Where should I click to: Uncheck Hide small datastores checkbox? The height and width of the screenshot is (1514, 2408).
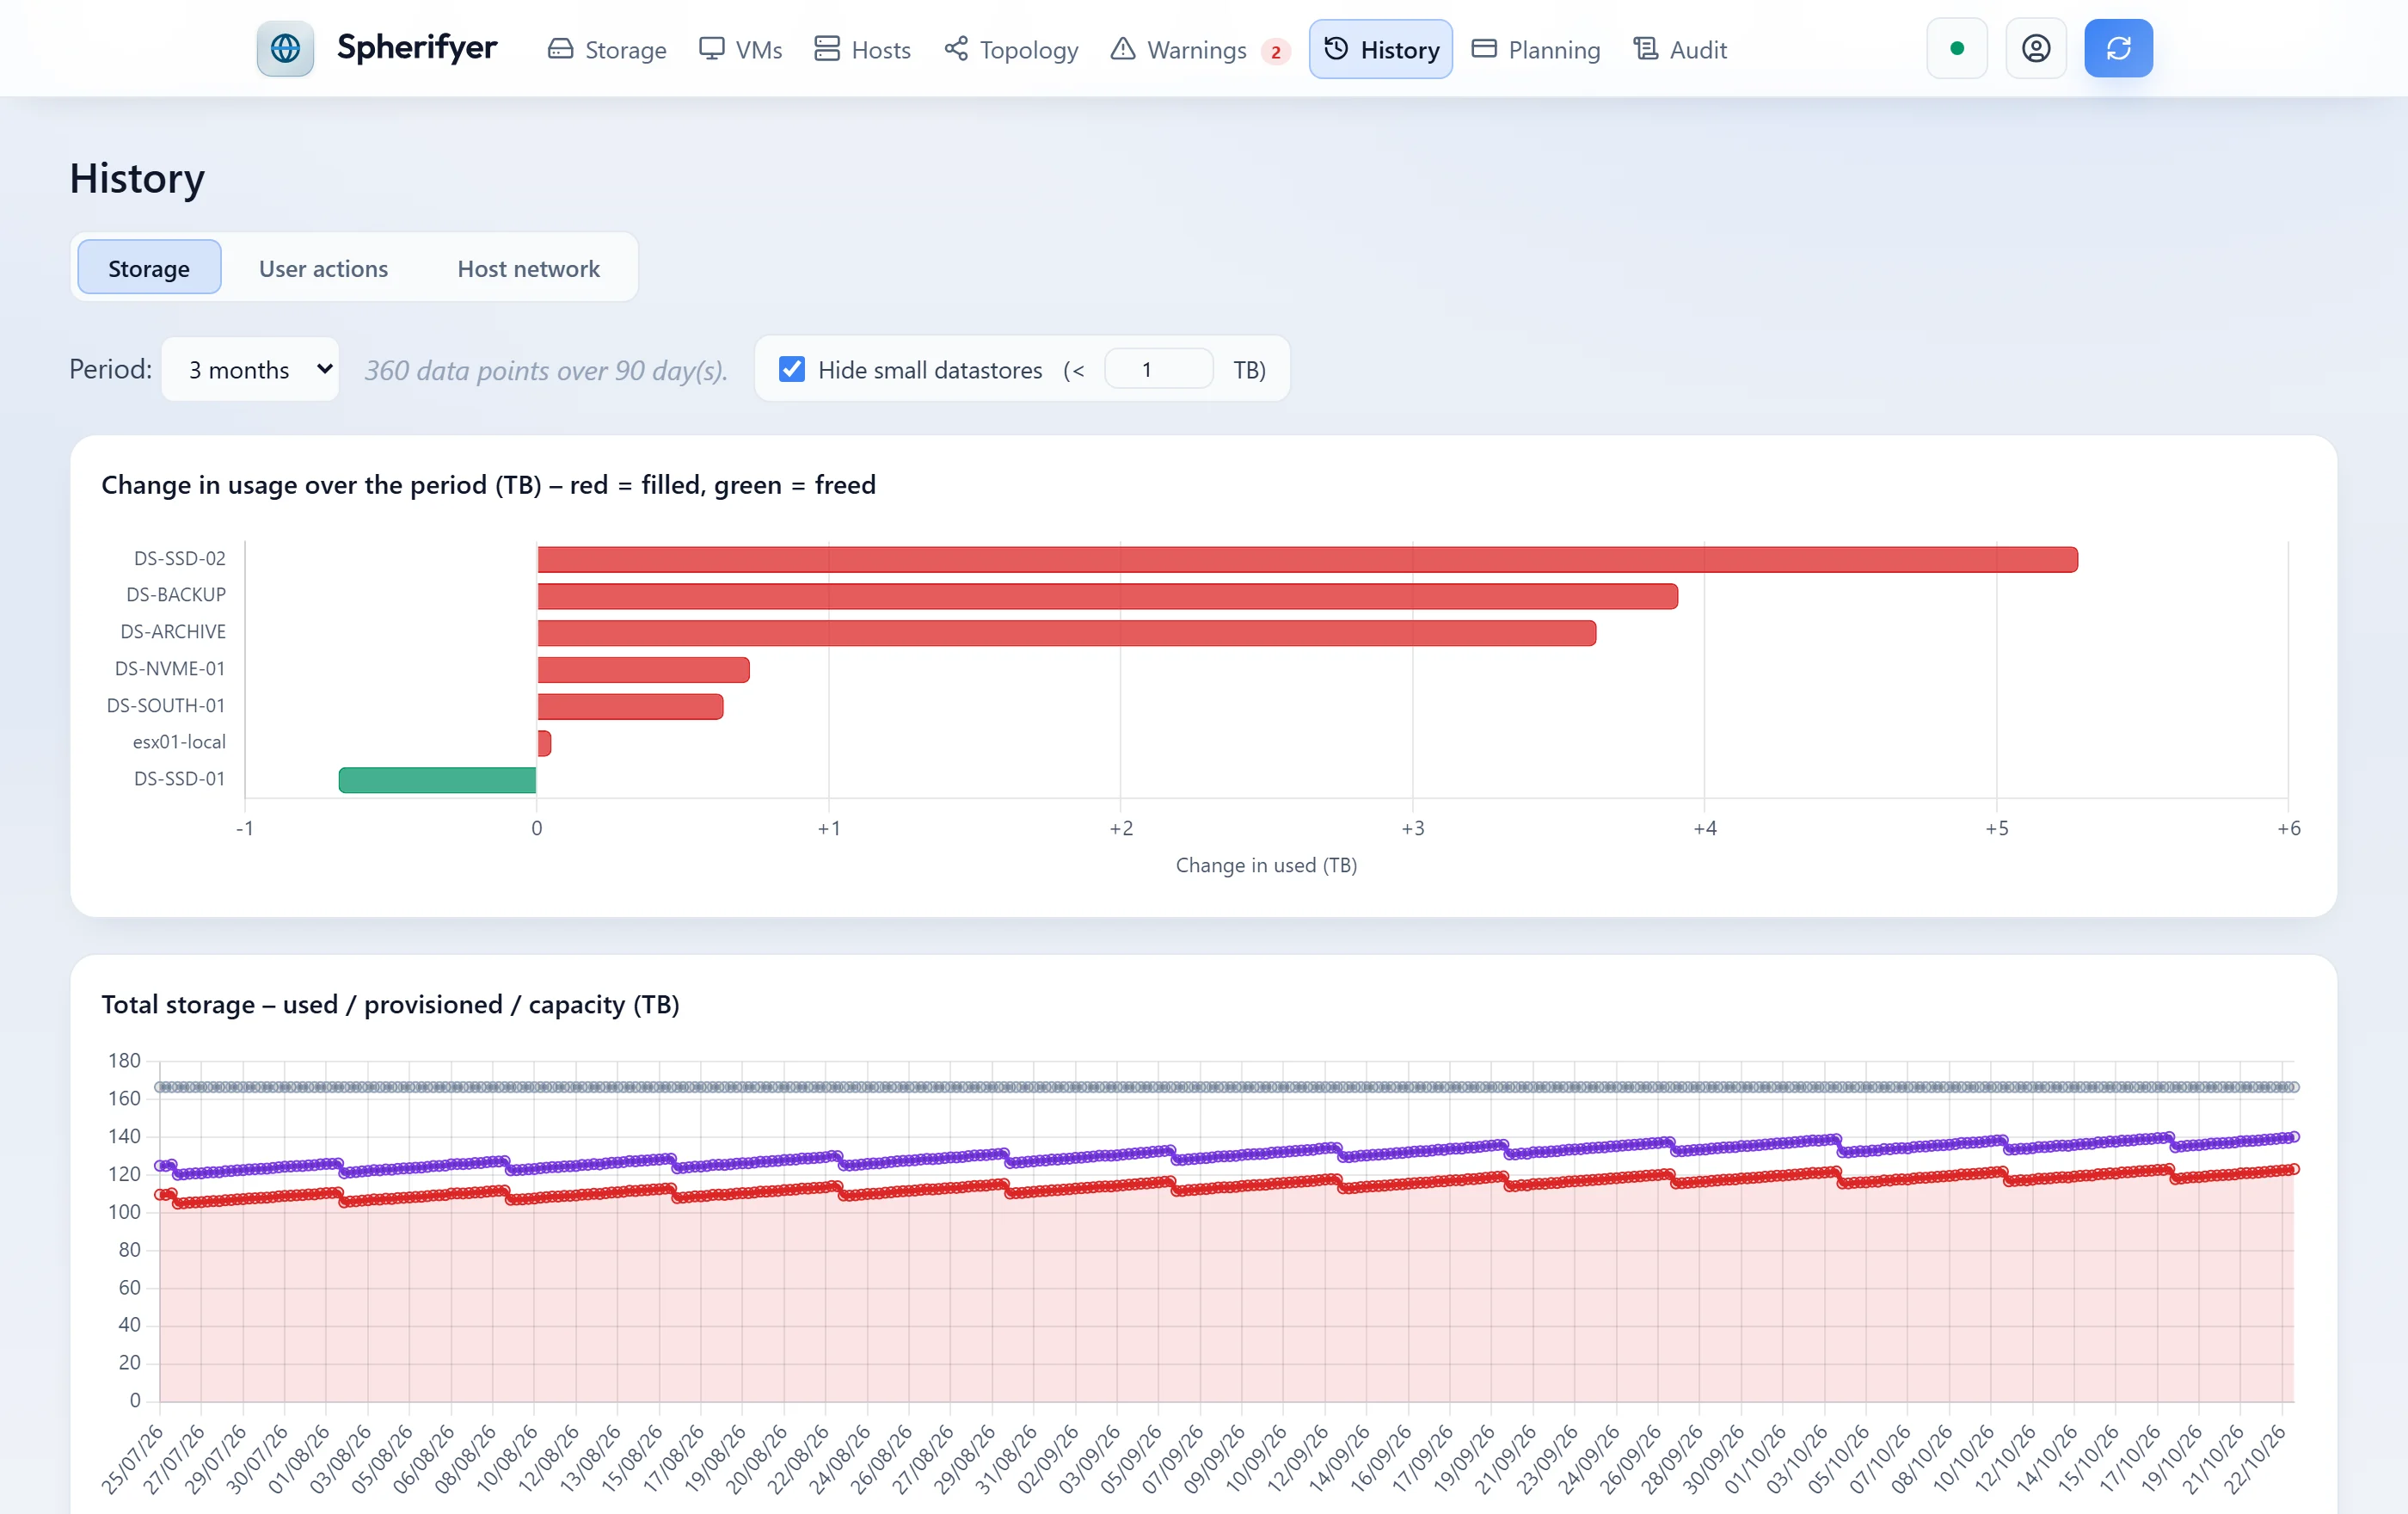point(792,370)
